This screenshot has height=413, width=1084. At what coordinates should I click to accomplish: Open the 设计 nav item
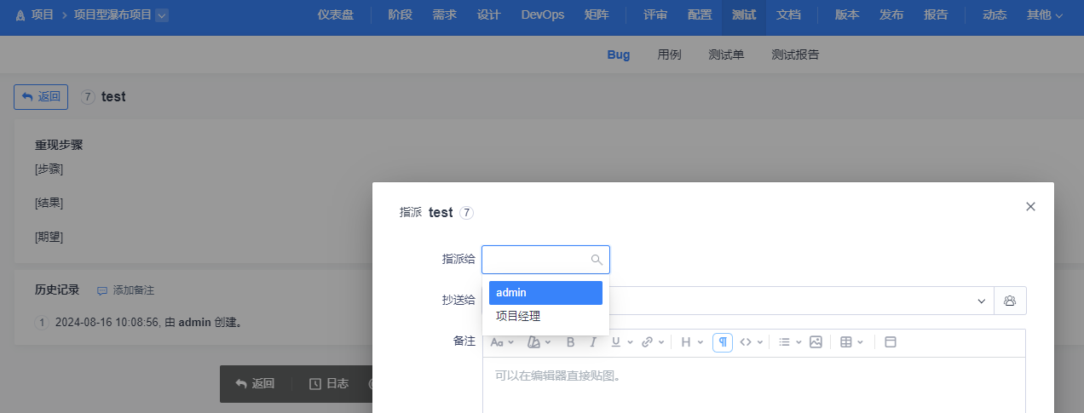pos(488,15)
